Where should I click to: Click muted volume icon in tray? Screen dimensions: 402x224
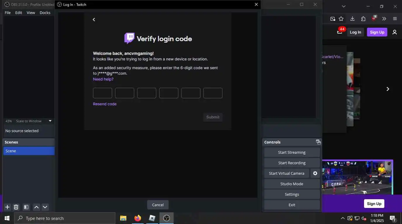point(364,218)
